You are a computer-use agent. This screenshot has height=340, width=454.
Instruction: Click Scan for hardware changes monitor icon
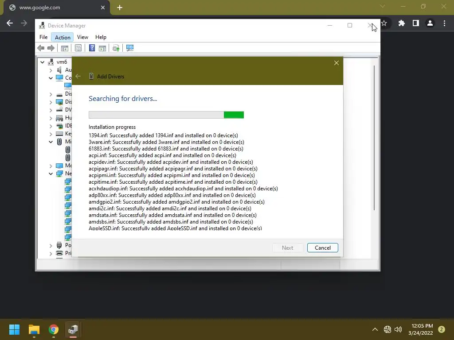130,48
